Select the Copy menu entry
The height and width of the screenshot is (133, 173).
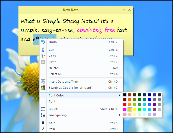click(x=82, y=56)
